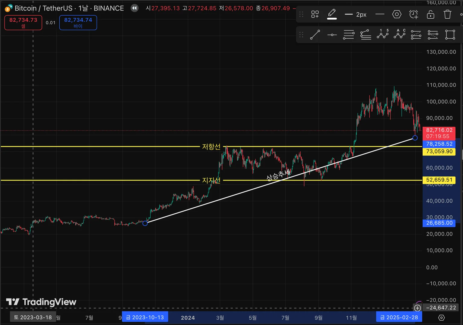Delete drawing with trash icon

[x=447, y=14]
